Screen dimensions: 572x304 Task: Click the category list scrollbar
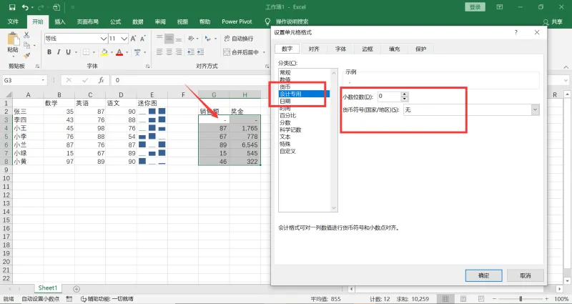(x=334, y=140)
